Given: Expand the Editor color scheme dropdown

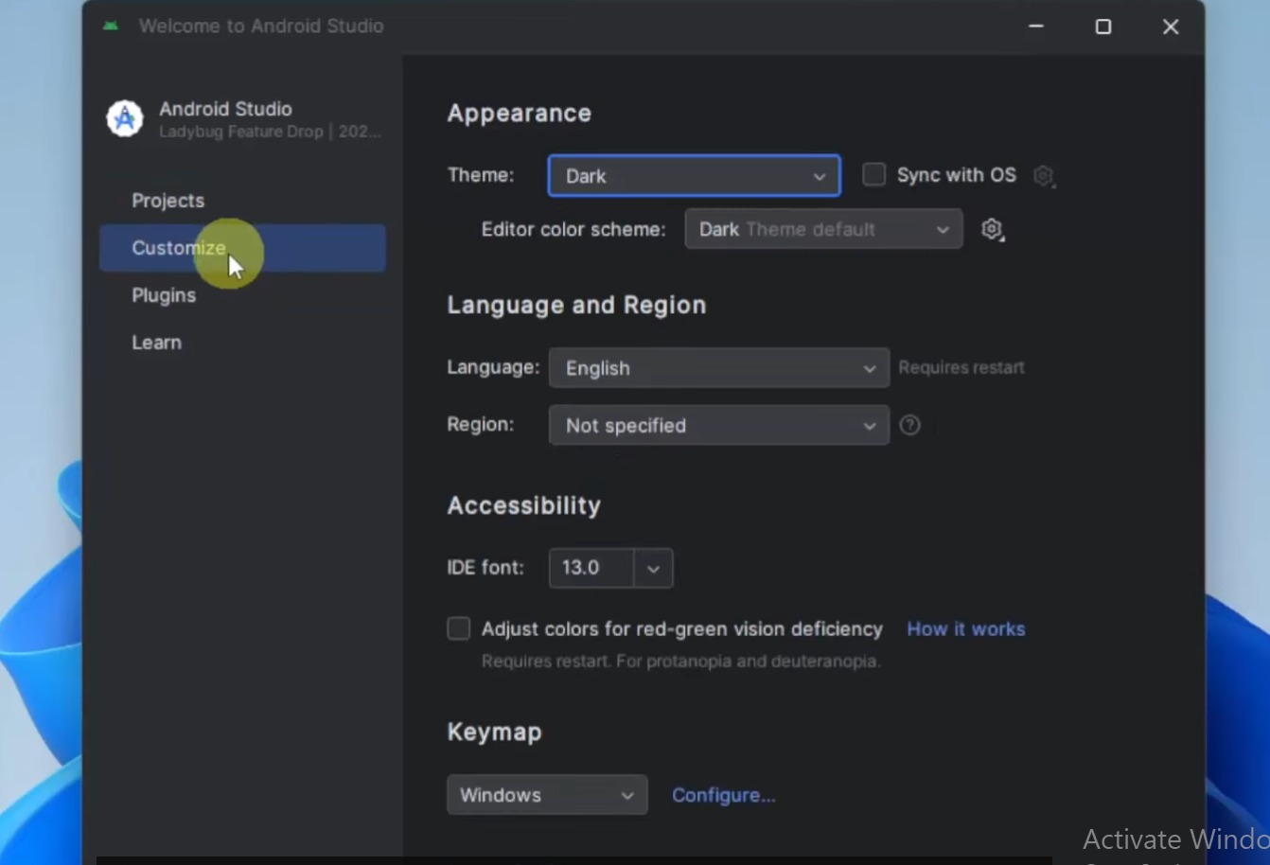Looking at the screenshot, I should 823,230.
